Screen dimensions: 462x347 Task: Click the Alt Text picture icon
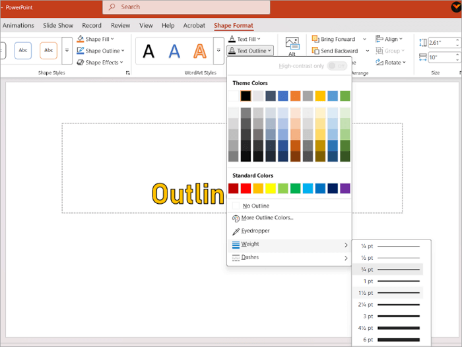(292, 44)
